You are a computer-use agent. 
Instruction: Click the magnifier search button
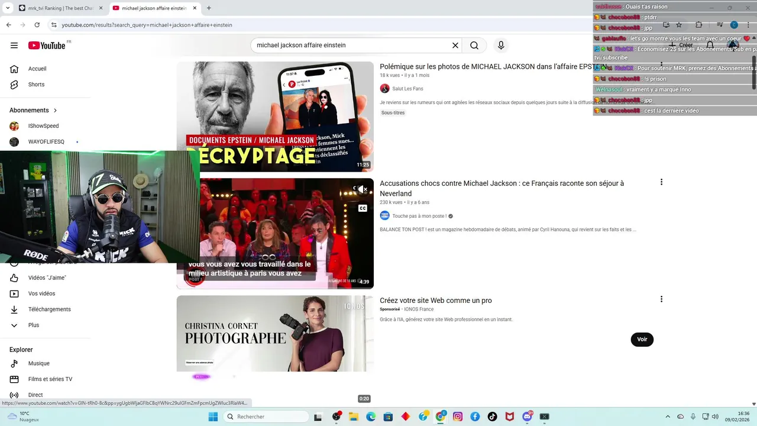pyautogui.click(x=474, y=46)
